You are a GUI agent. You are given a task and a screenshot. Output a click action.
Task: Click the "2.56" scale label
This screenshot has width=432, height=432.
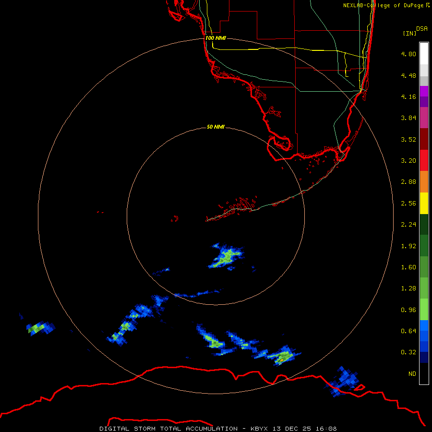coord(408,204)
